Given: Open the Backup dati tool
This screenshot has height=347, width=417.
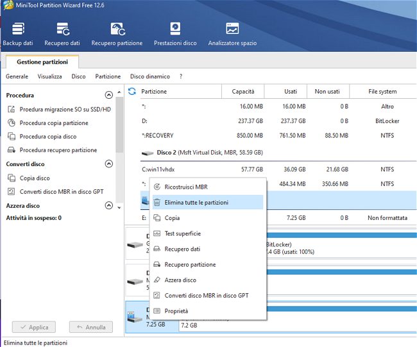Looking at the screenshot, I should click(x=18, y=34).
